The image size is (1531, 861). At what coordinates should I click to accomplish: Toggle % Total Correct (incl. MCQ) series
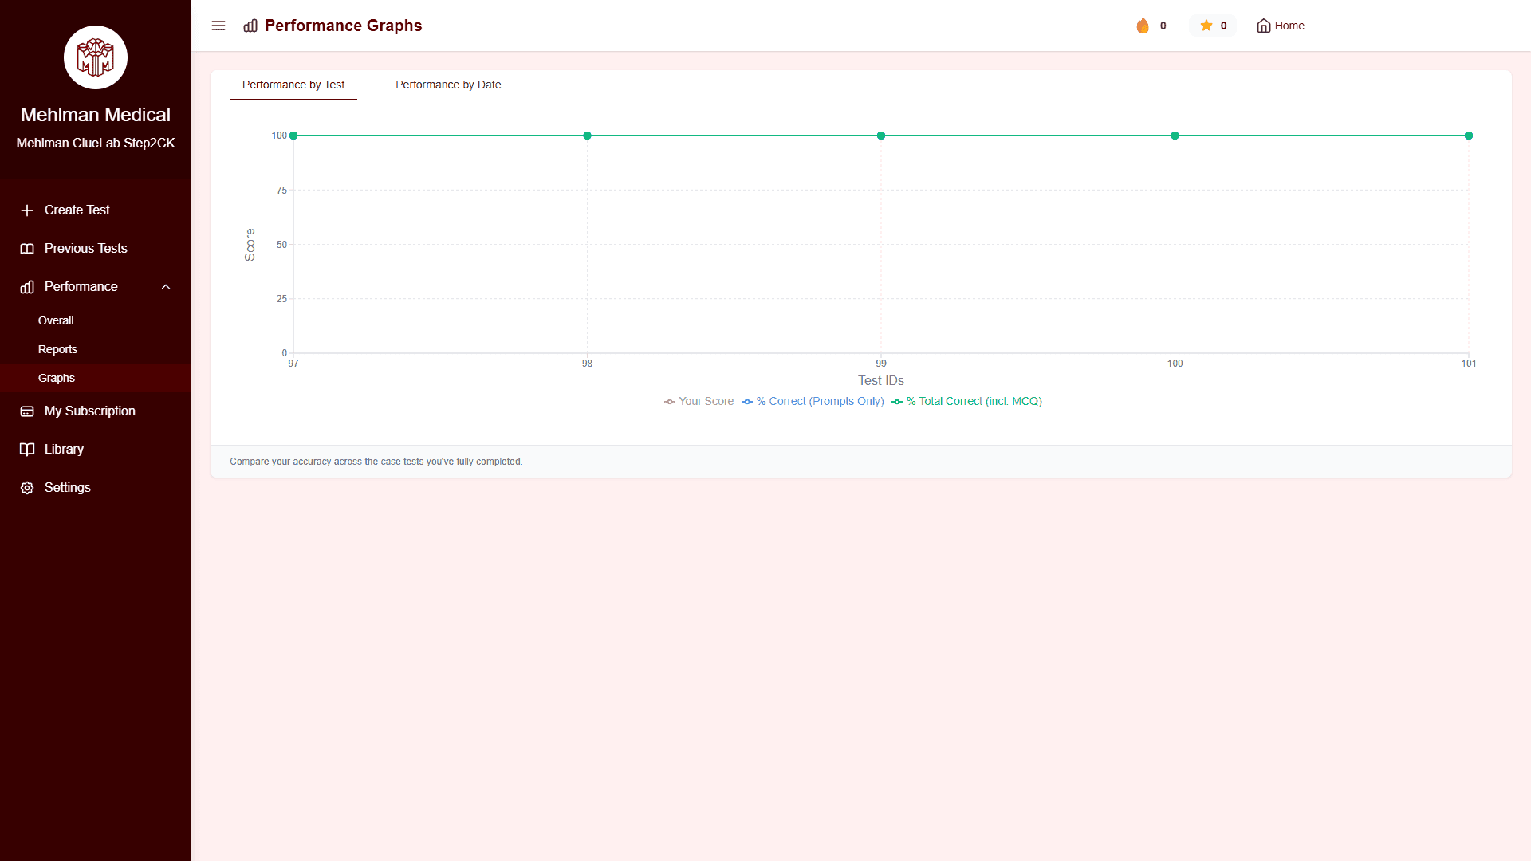point(966,402)
